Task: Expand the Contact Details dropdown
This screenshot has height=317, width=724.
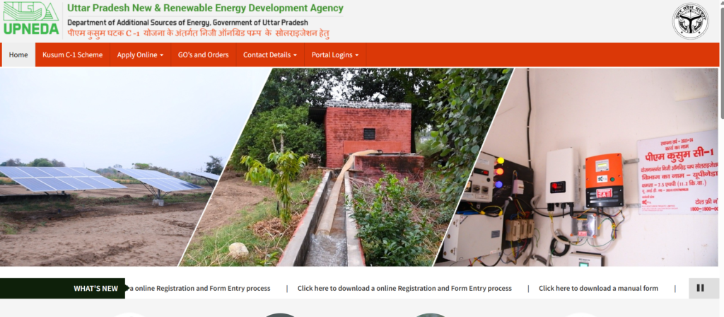Action: click(270, 55)
